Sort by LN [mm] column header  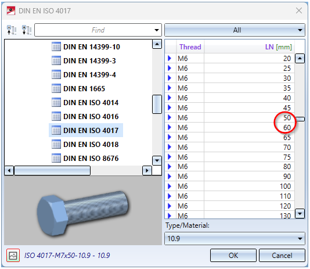coord(249,47)
